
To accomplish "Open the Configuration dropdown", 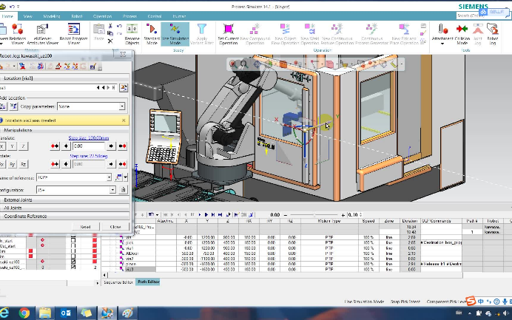I will coord(112,190).
